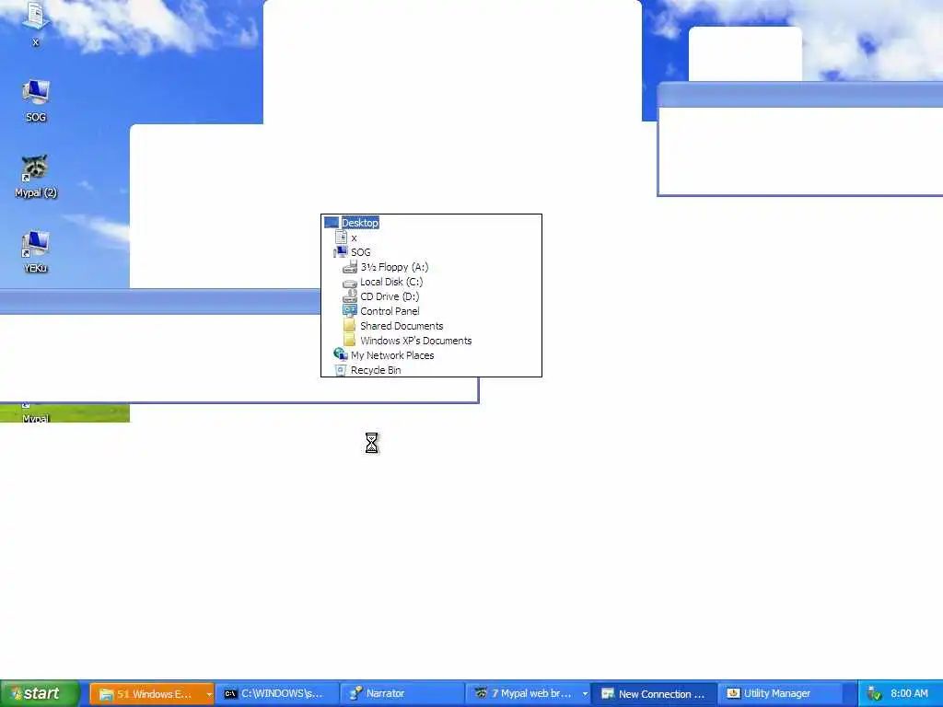943x707 pixels.
Task: Click the CD Drive (D:) icon
Action: pyautogui.click(x=350, y=296)
